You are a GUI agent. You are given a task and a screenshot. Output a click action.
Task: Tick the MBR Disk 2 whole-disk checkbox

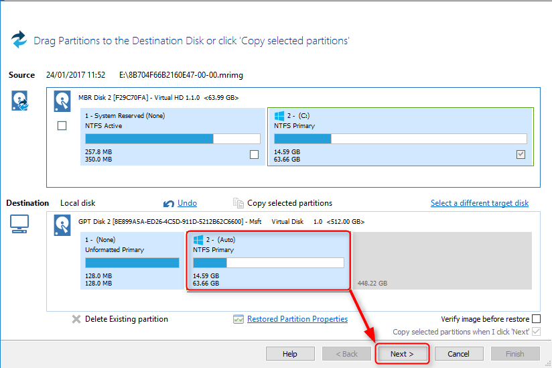[x=62, y=126]
